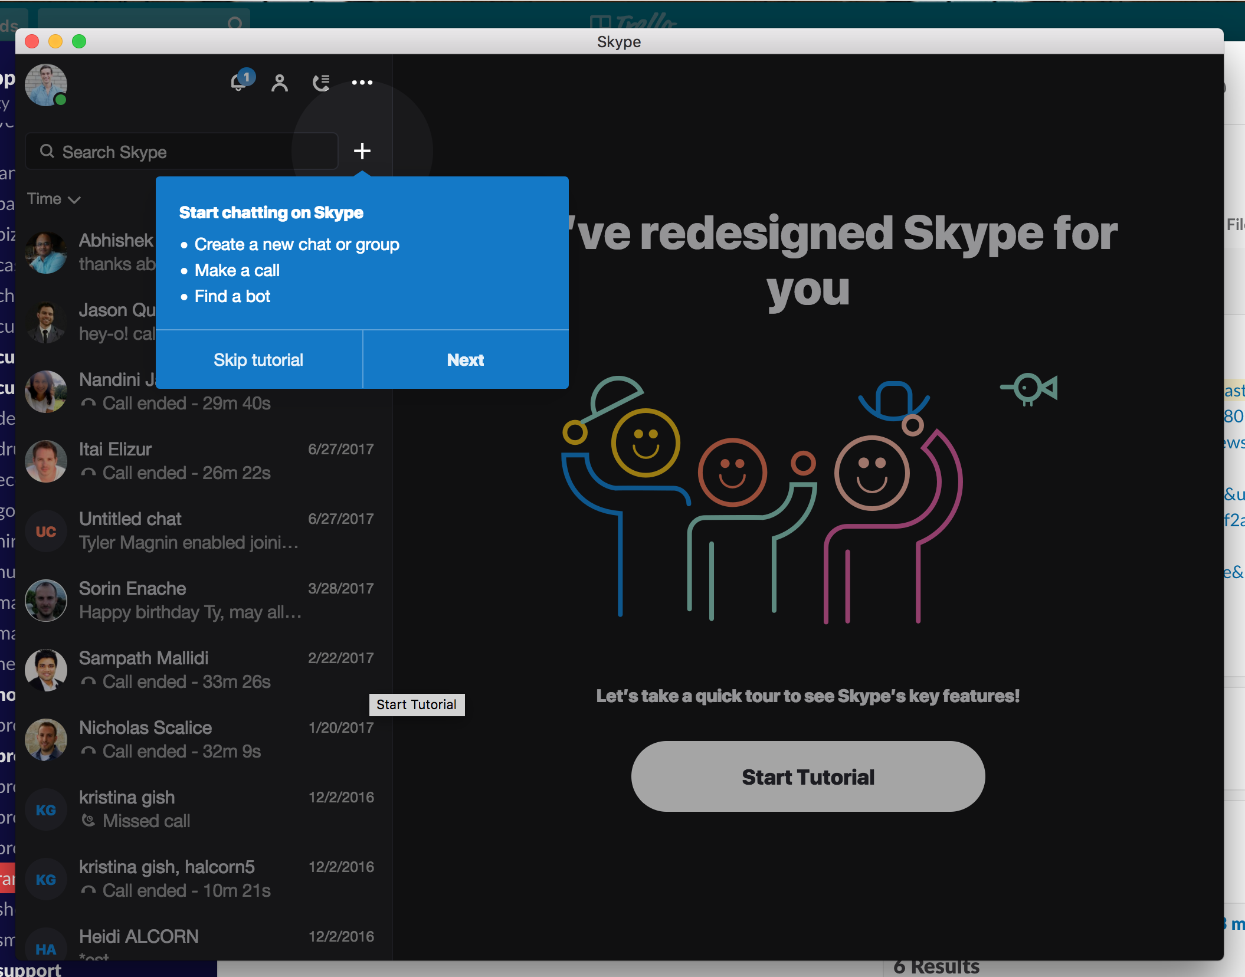Click call ended icon under Sampath Mallidi
The width and height of the screenshot is (1245, 977).
click(88, 681)
